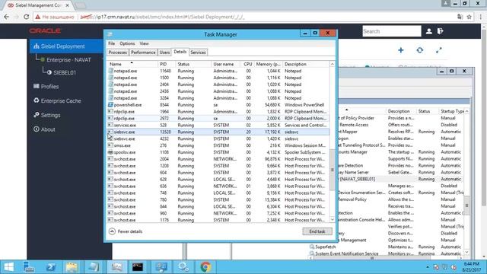Viewport: 487px width, 274px height.
Task: Click the not secure warning icon
Action: click(x=38, y=17)
